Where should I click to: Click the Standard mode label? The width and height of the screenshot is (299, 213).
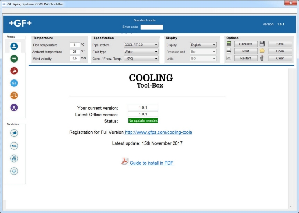click(x=144, y=20)
